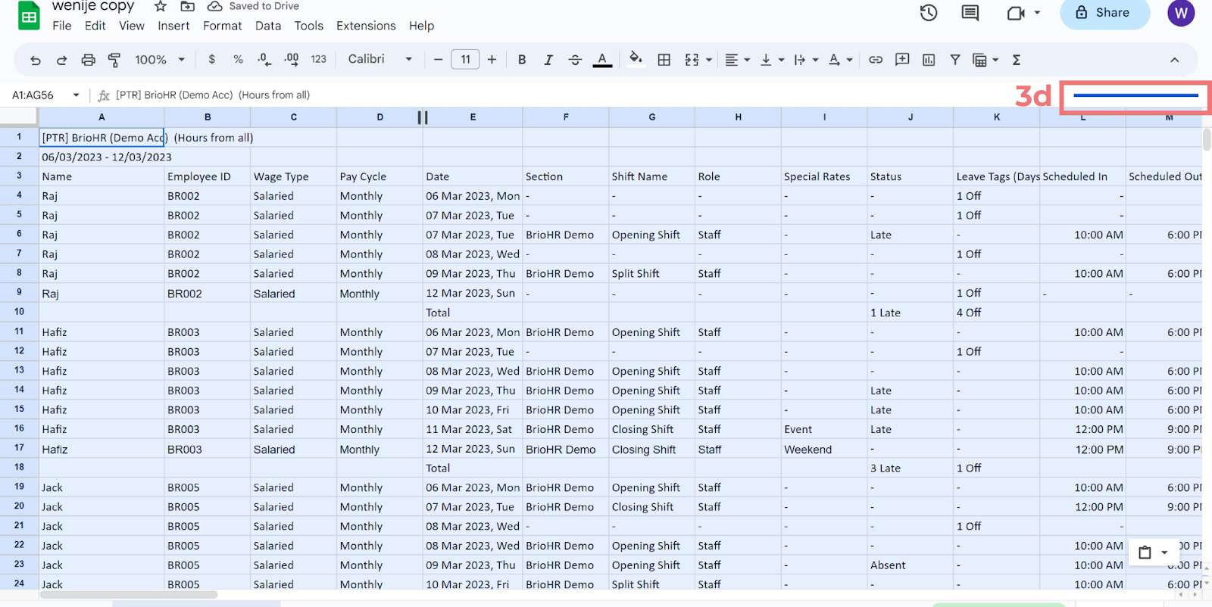
Task: Click the Merge cells icon
Action: tap(692, 59)
